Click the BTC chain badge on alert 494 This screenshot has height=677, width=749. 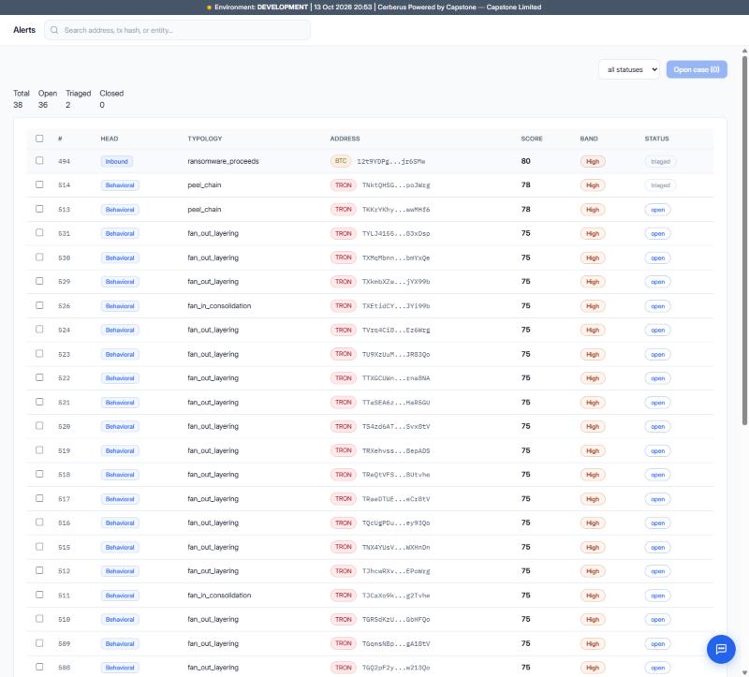(341, 161)
